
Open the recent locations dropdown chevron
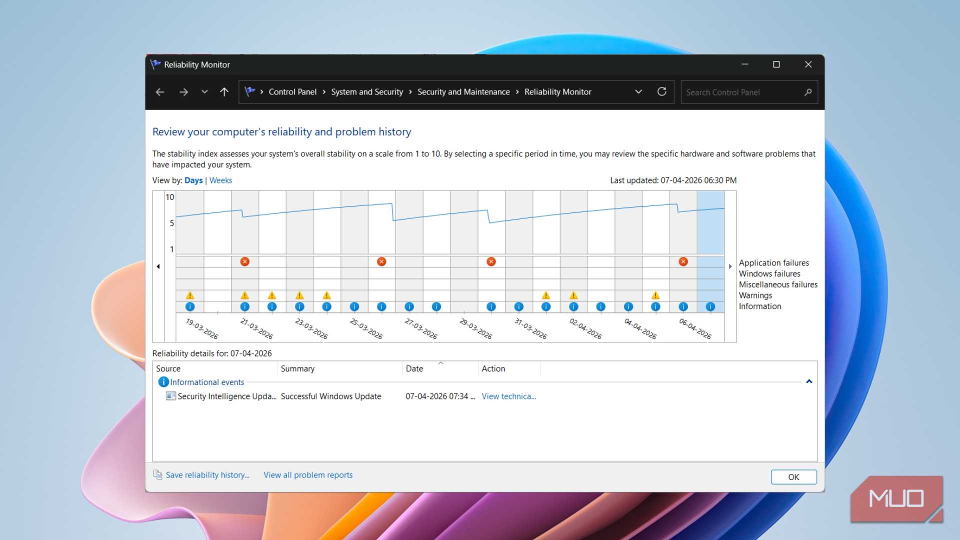click(204, 92)
